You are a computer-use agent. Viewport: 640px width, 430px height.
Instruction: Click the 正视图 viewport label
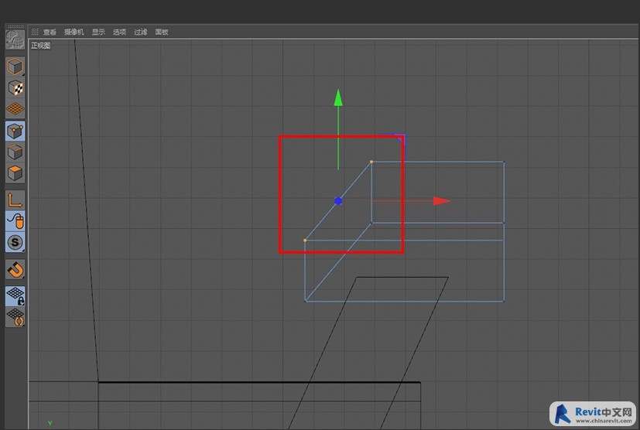pyautogui.click(x=41, y=46)
